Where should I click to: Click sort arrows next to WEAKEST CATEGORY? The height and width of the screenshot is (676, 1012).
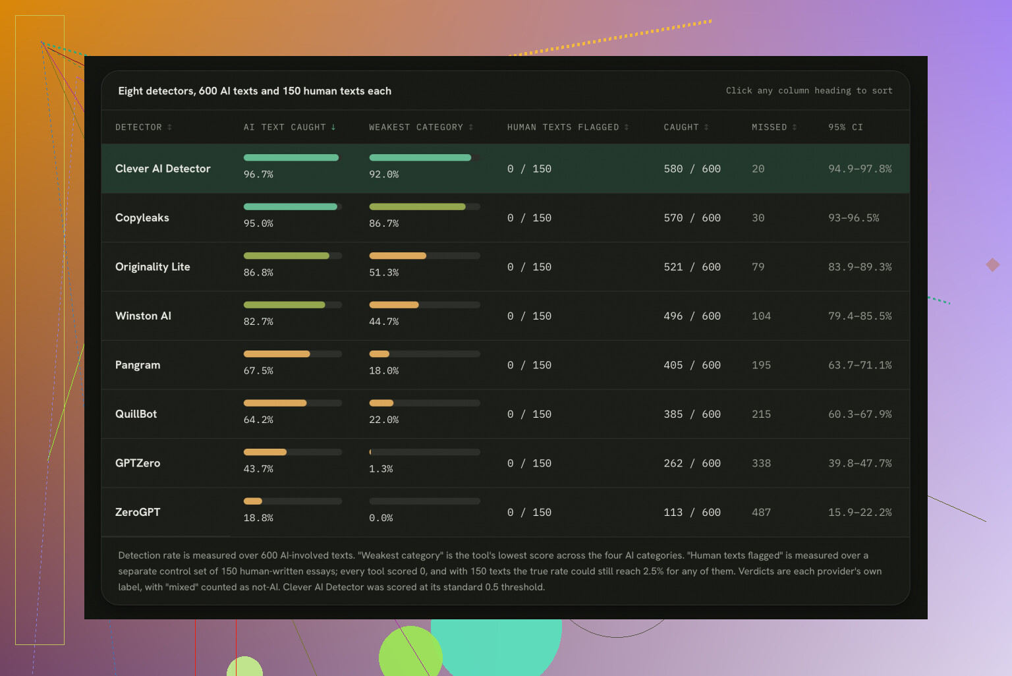point(470,127)
